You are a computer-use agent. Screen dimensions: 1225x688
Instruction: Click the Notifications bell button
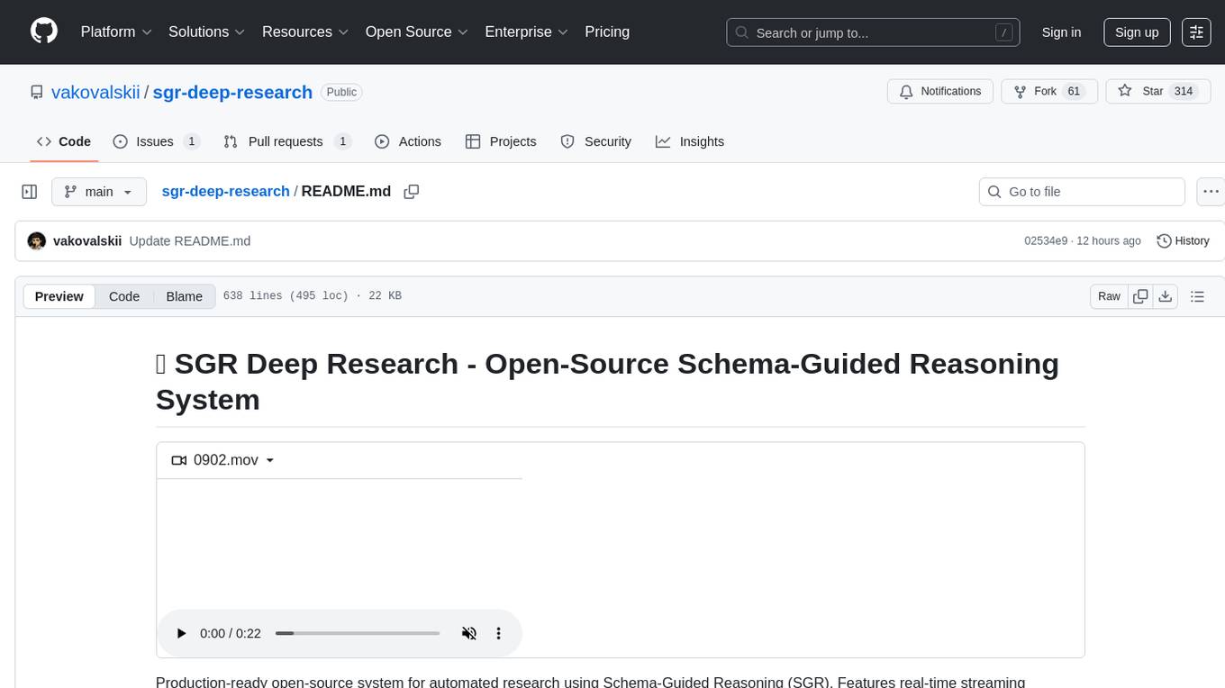(940, 92)
